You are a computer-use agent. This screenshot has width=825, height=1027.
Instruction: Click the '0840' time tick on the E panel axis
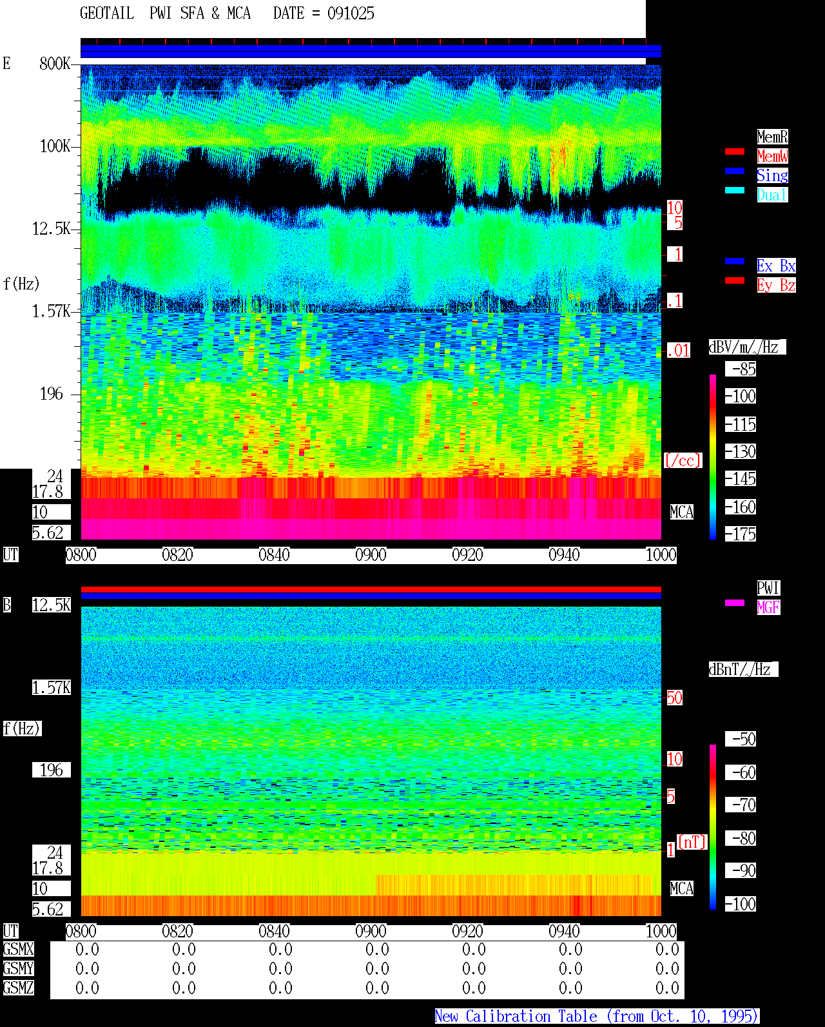(x=274, y=554)
